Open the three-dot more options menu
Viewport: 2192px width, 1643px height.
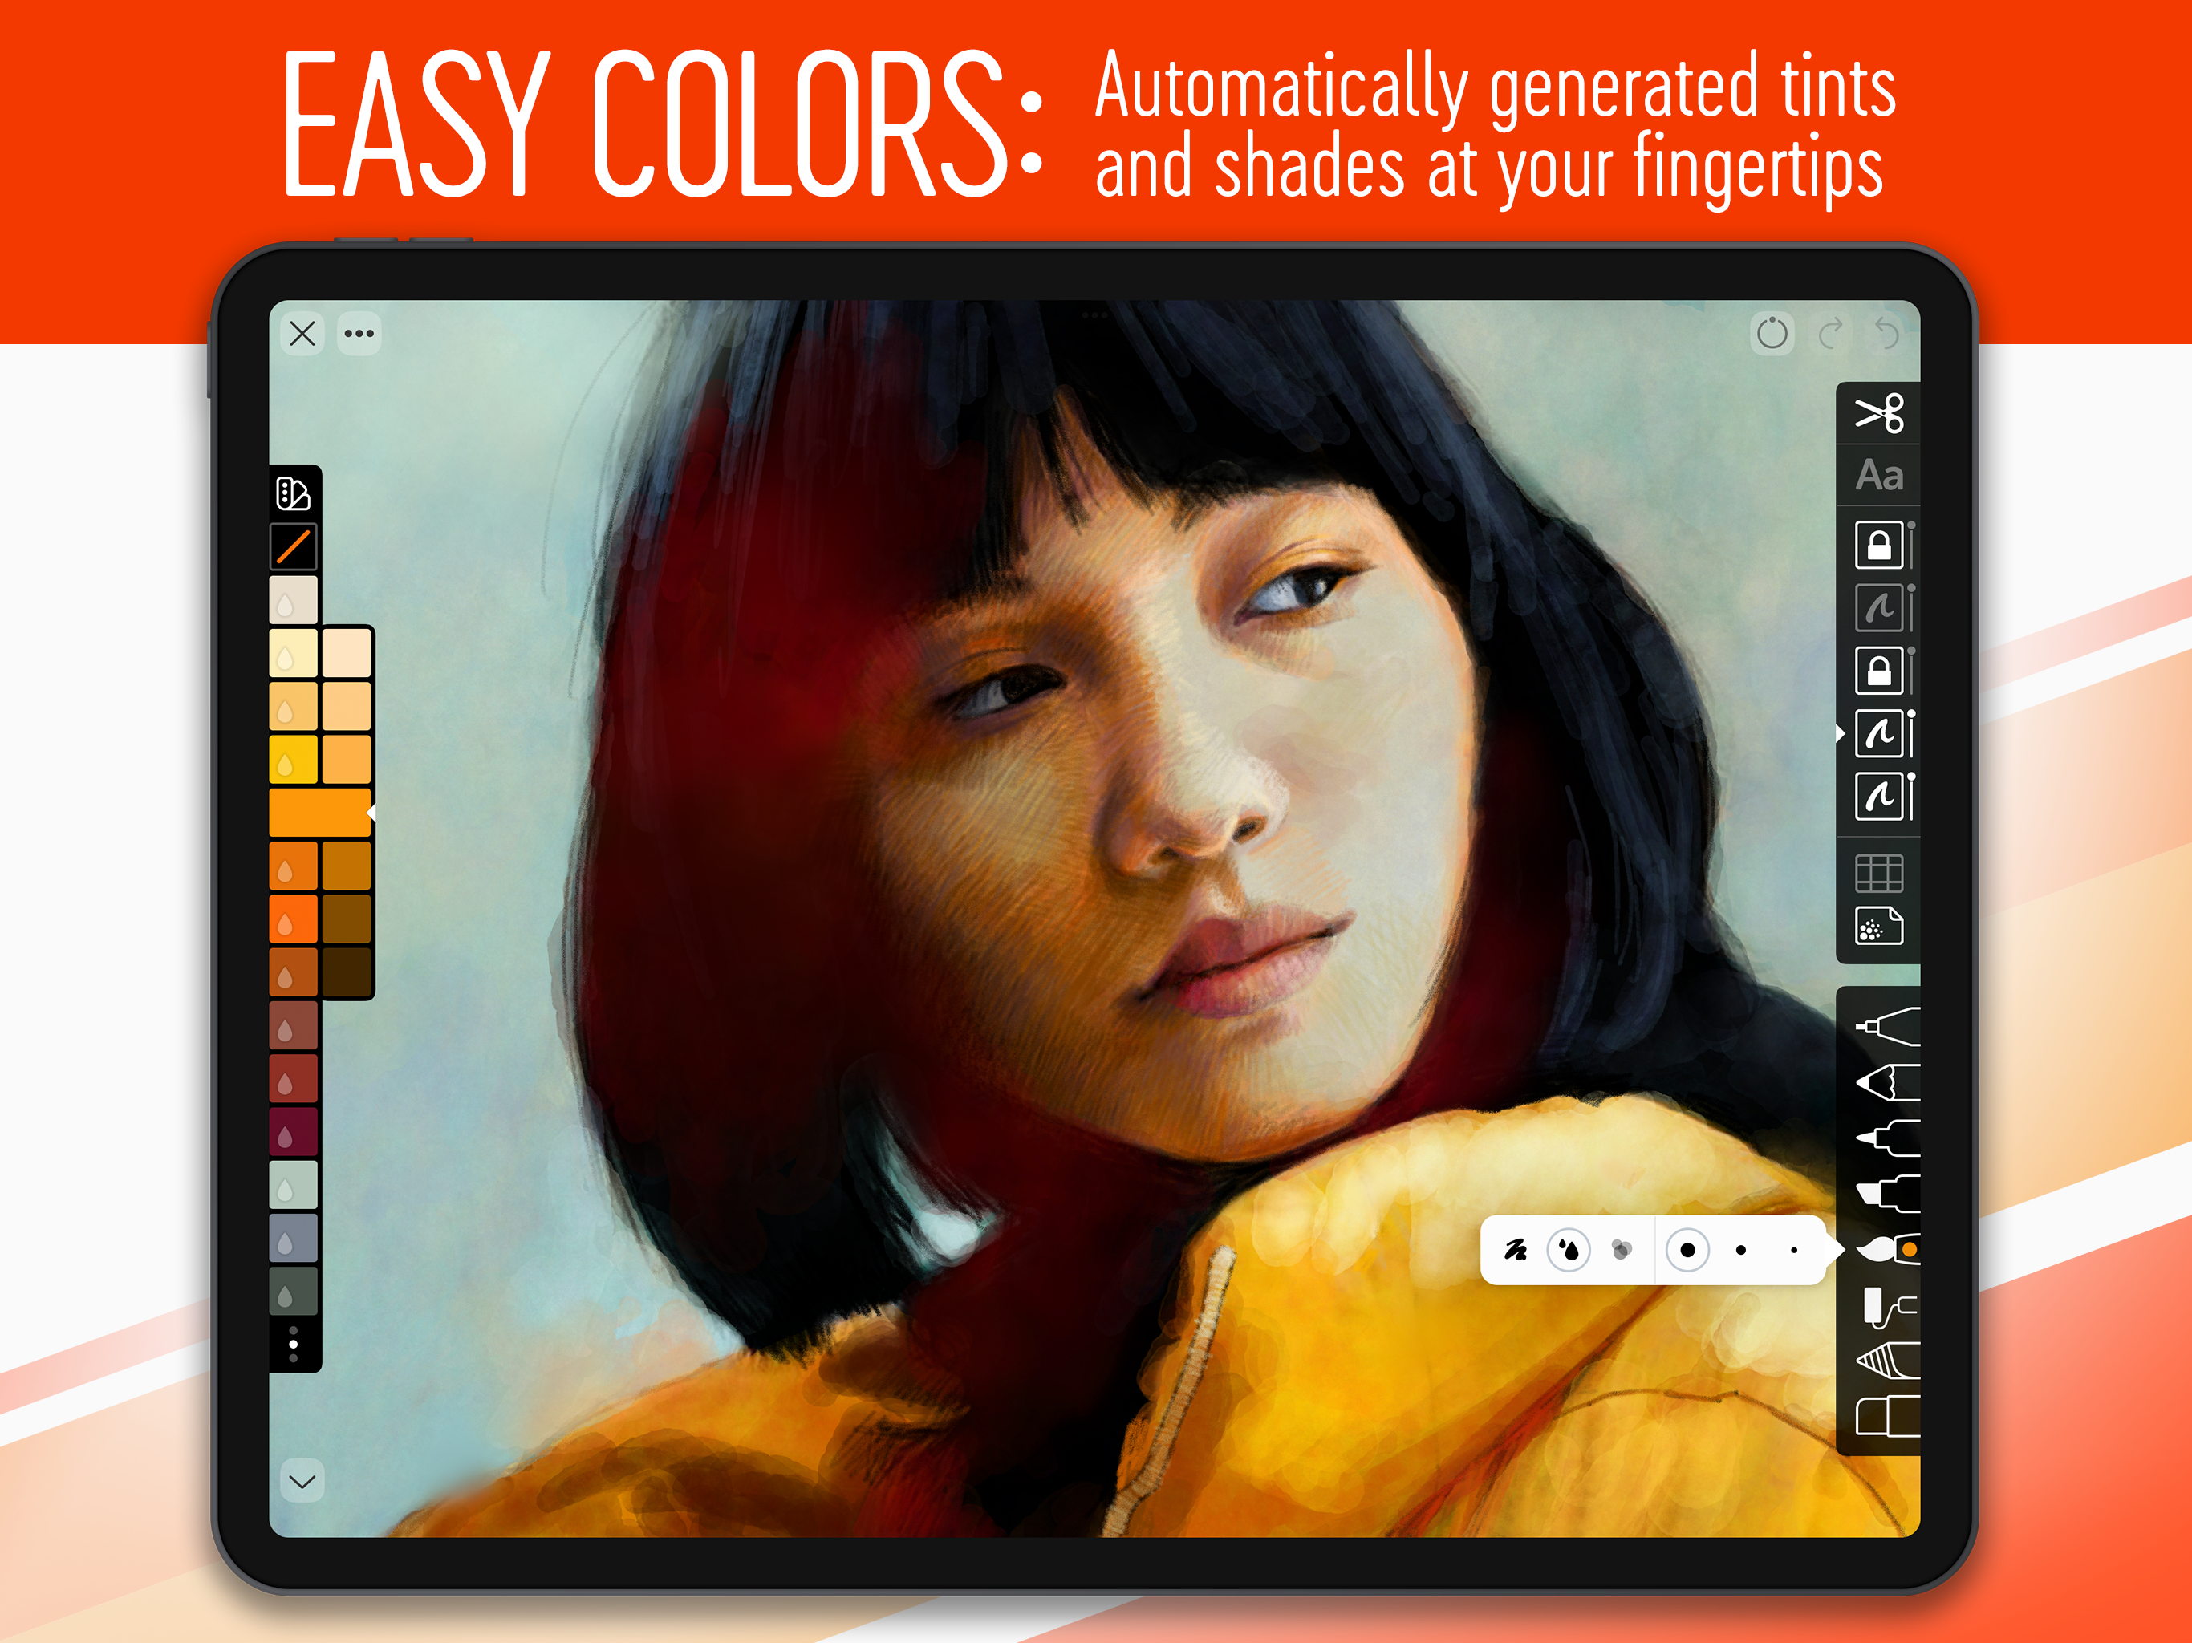point(359,333)
